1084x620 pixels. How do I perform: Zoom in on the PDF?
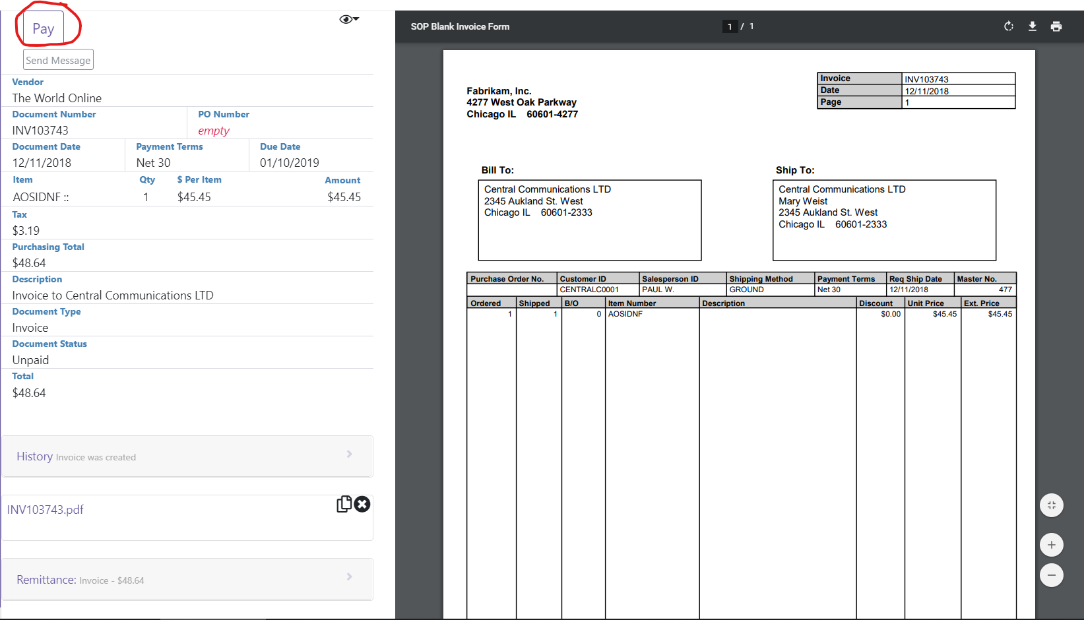1052,545
